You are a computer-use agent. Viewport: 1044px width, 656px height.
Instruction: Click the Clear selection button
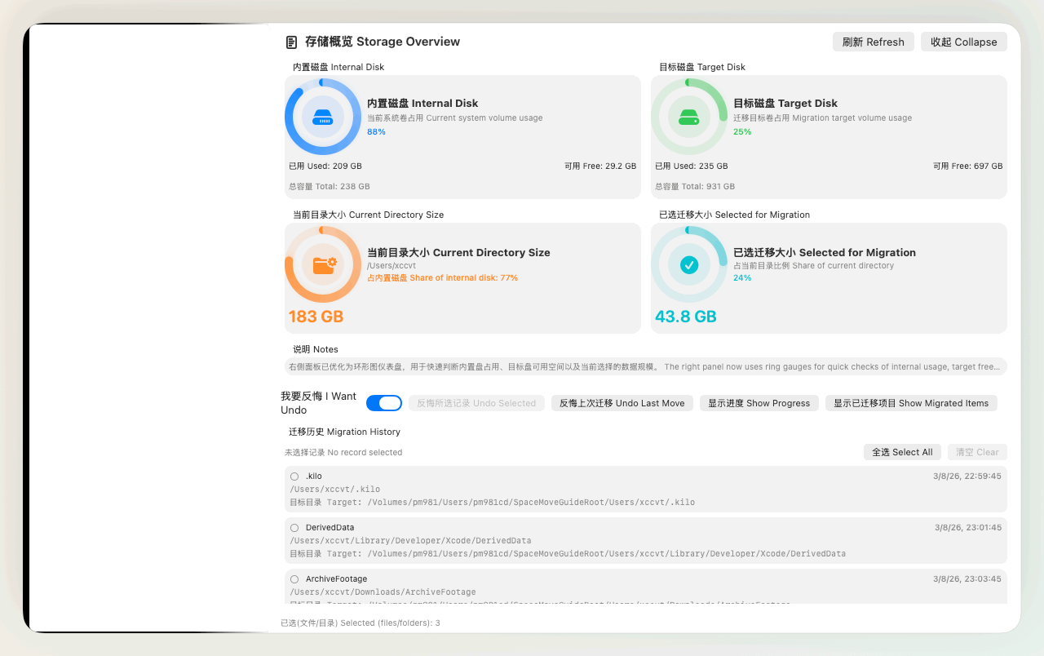pos(976,452)
